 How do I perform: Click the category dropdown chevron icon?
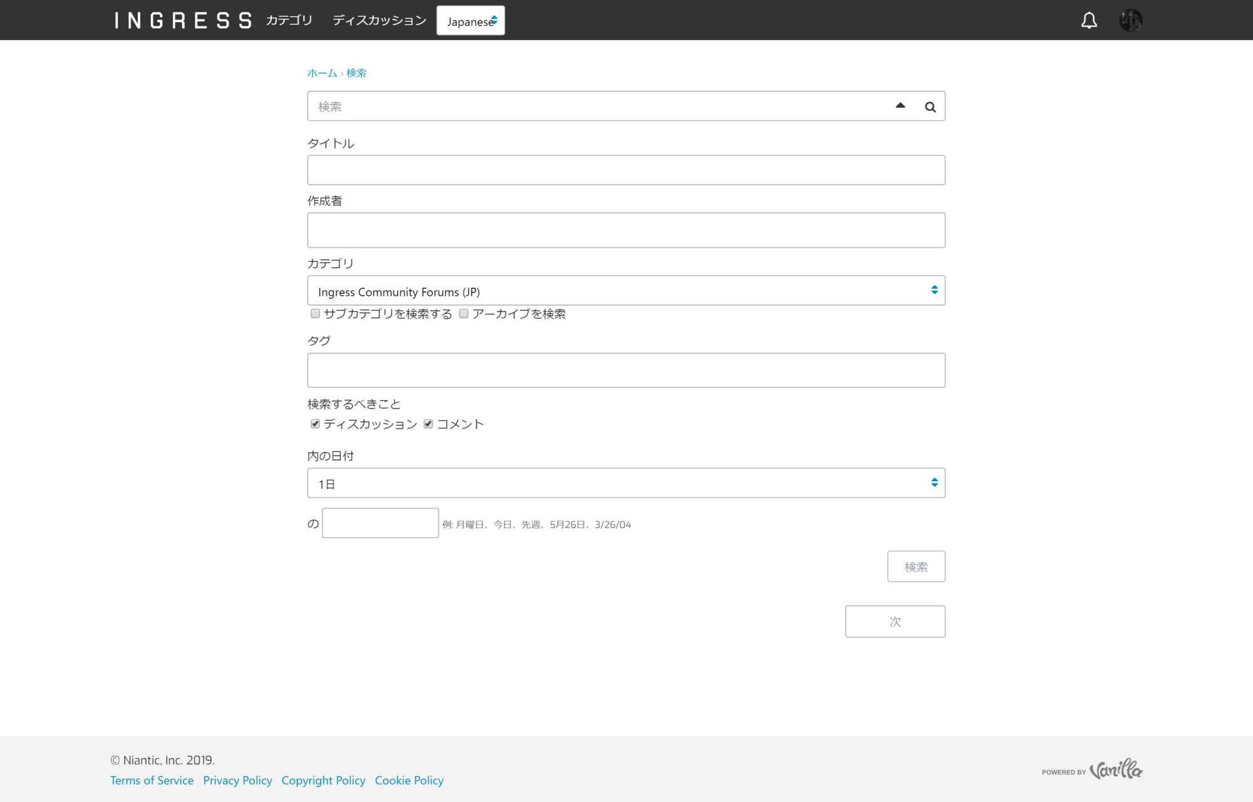[934, 289]
